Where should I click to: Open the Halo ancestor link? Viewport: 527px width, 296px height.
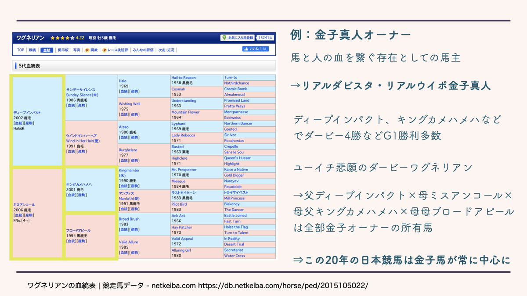(123, 81)
